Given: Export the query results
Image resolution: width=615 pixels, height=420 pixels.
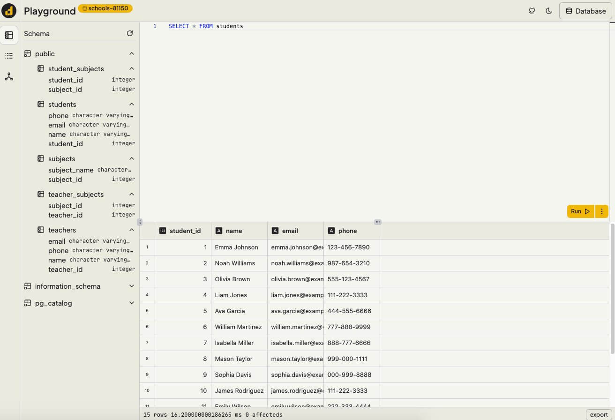Looking at the screenshot, I should (599, 414).
